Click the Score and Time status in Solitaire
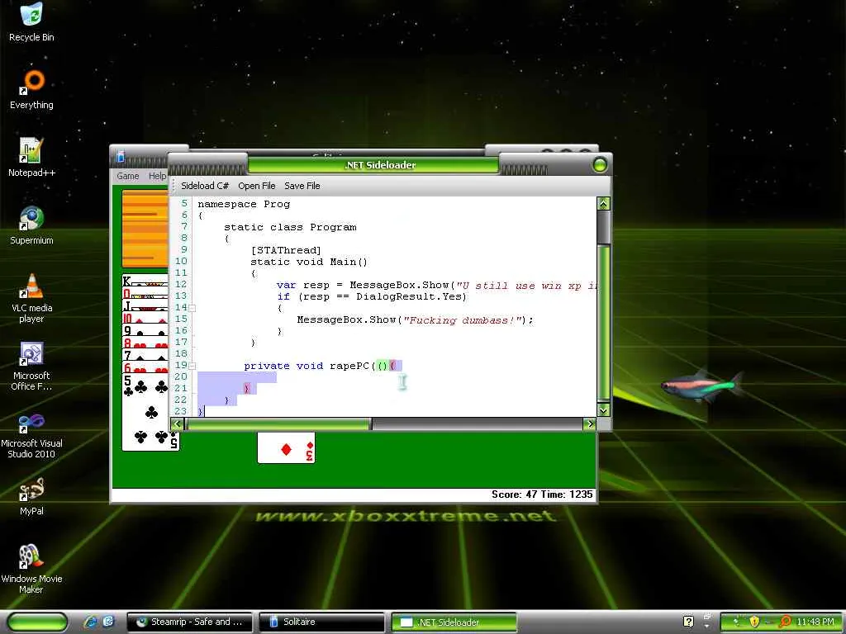846x634 pixels. pos(542,494)
